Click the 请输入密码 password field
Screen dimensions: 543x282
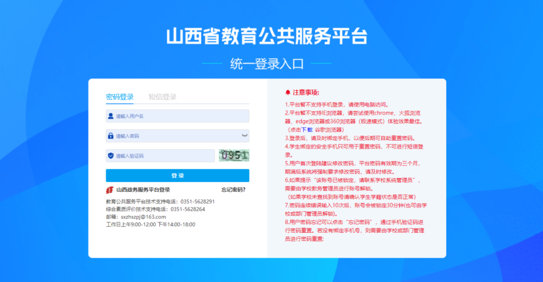click(177, 136)
